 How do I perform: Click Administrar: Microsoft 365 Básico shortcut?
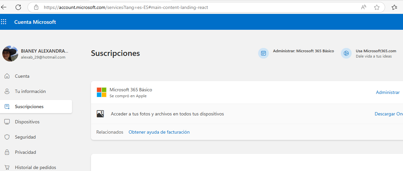tap(303, 51)
